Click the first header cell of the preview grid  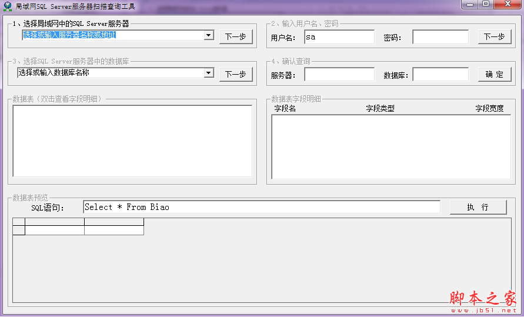coord(55,222)
